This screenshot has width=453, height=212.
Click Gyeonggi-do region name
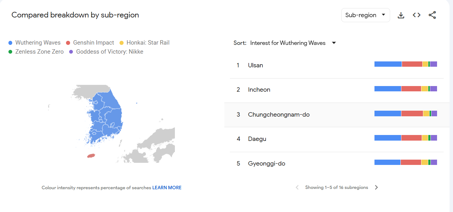[x=267, y=163]
